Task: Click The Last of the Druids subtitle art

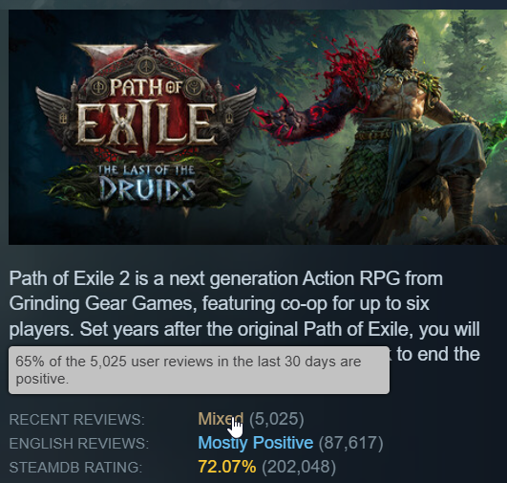Action: (147, 183)
